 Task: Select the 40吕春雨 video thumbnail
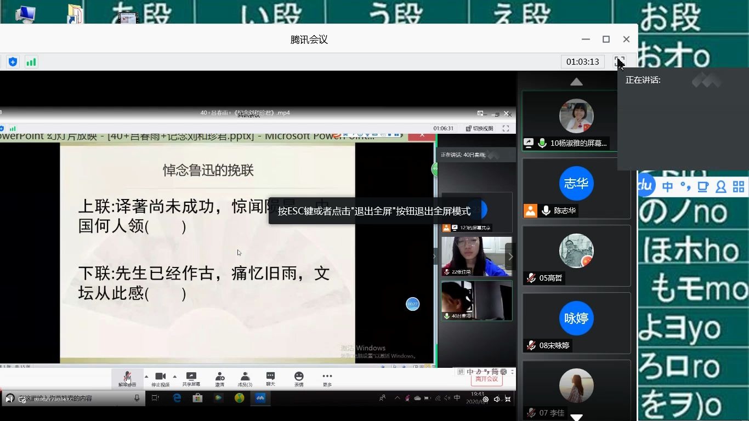[476, 300]
